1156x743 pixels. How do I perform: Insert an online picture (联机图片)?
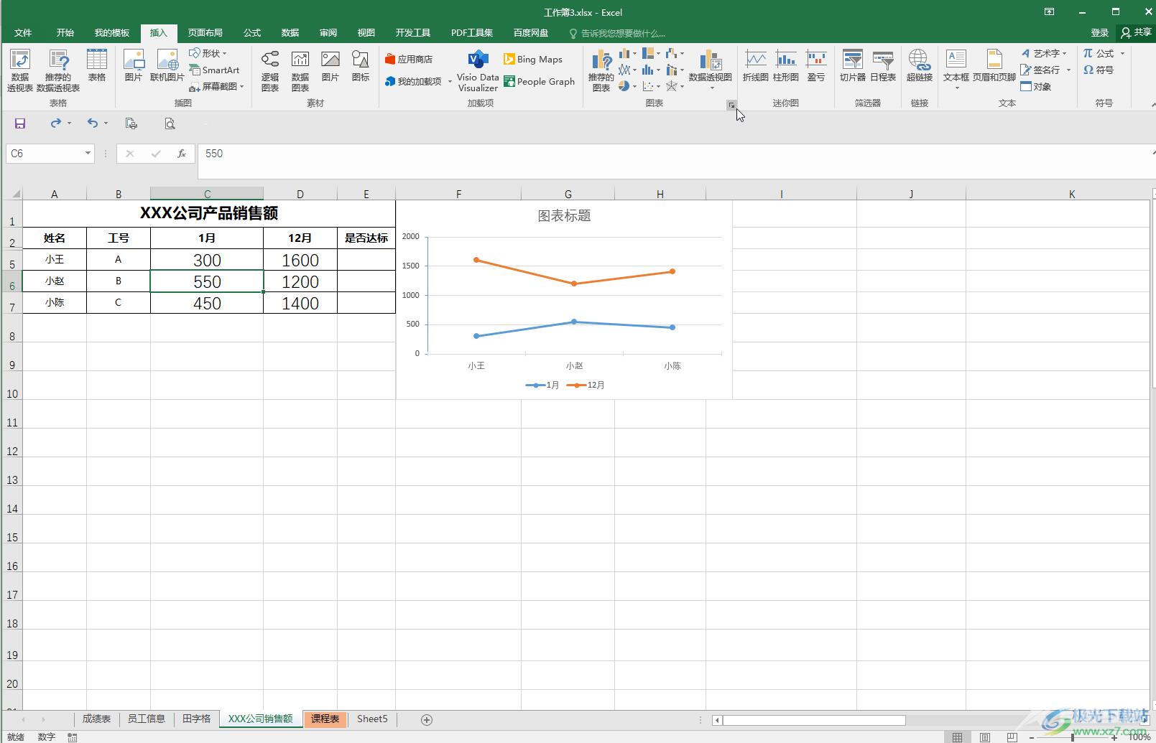[x=167, y=65]
